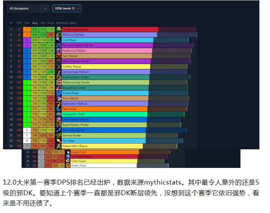This screenshot has width=270, height=213.
Task: Click the Fury Warrior spec icon
Action: click(x=59, y=56)
